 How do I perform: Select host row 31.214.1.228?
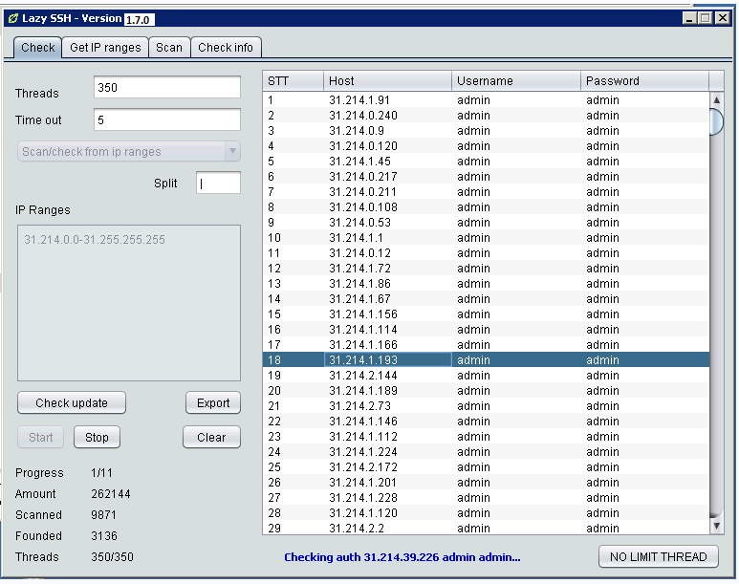tap(486, 498)
